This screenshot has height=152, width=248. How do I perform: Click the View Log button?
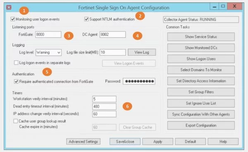pos(142,52)
